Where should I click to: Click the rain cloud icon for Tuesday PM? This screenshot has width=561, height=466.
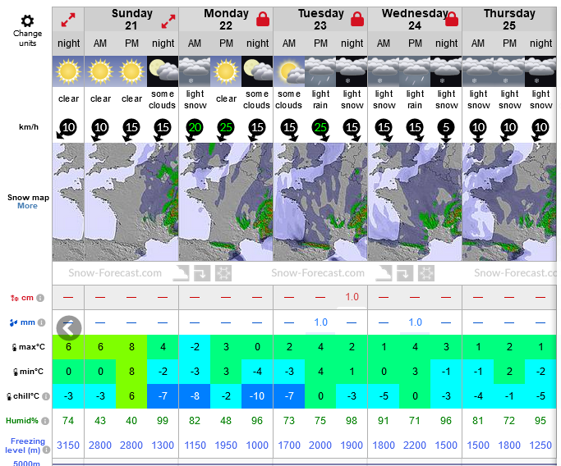coord(320,71)
